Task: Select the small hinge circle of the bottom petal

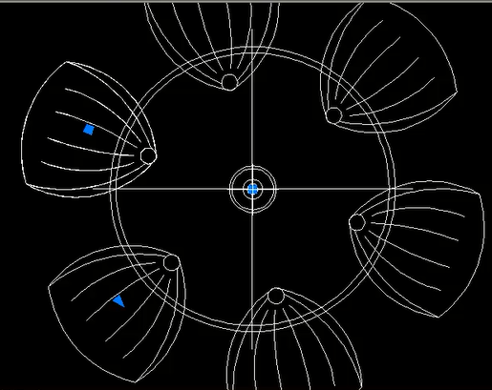Action: click(276, 297)
